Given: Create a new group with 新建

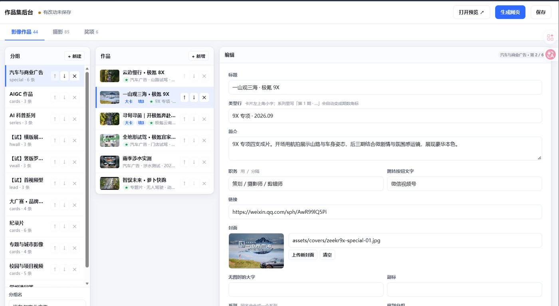Looking at the screenshot, I should tap(75, 56).
